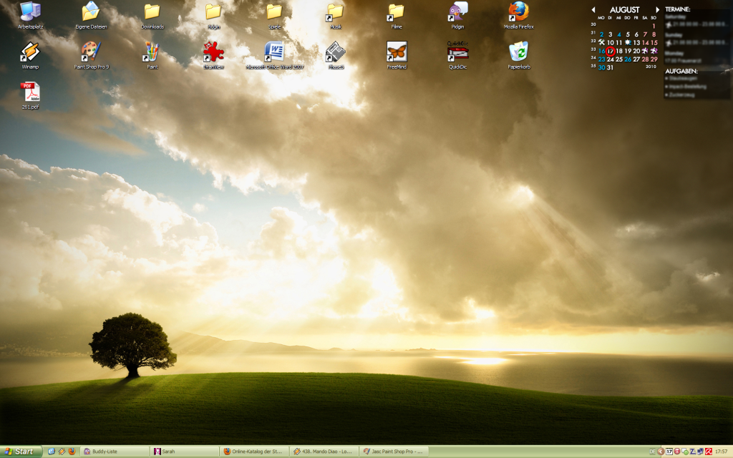Click the Pidgin status tray icon with green dot
The image size is (733, 458).
click(x=685, y=452)
